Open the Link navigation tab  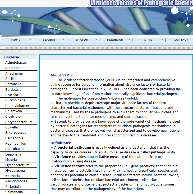[x=149, y=40]
